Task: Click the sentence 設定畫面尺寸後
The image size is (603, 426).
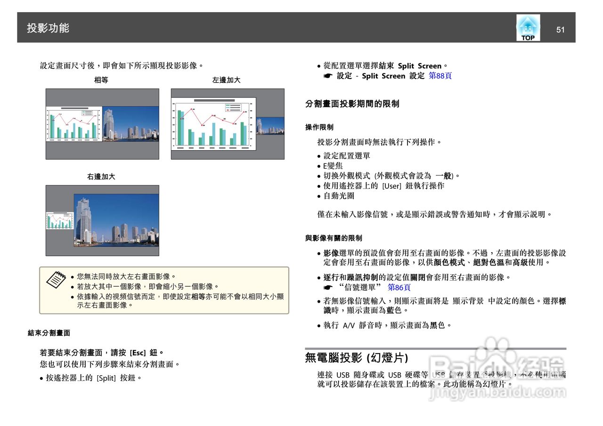Action: click(122, 66)
